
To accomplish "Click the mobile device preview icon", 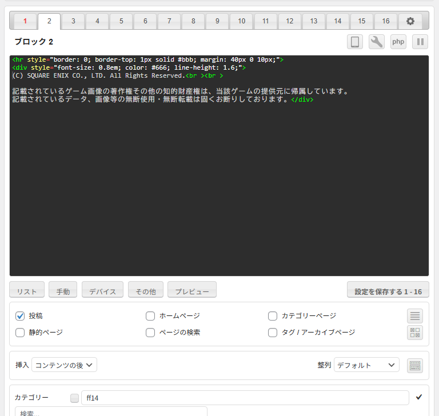I will (x=355, y=42).
